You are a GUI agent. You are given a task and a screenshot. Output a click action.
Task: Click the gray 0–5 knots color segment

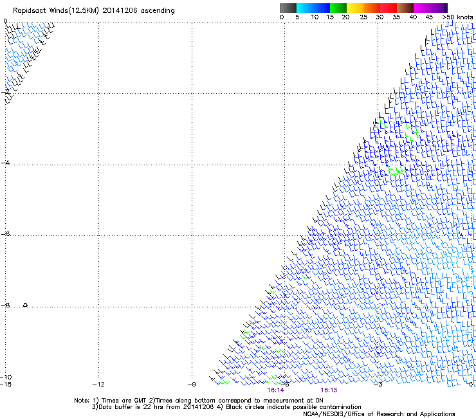(288, 8)
